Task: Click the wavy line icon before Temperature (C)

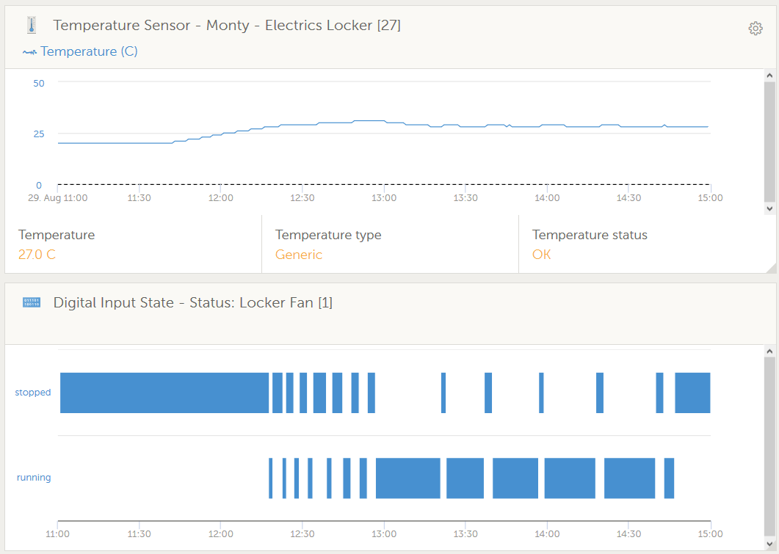Action: [x=29, y=52]
